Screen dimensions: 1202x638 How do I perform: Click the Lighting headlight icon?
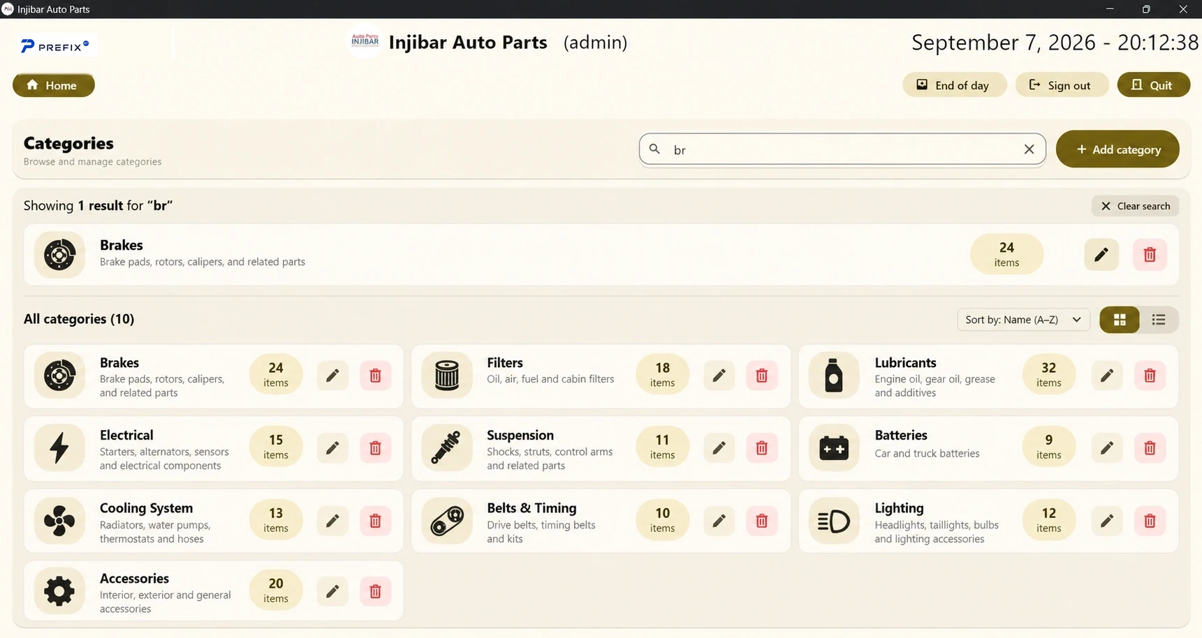(834, 521)
